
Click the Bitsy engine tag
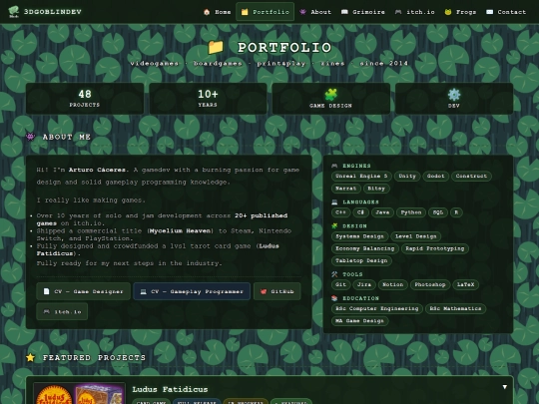pyautogui.click(x=376, y=189)
